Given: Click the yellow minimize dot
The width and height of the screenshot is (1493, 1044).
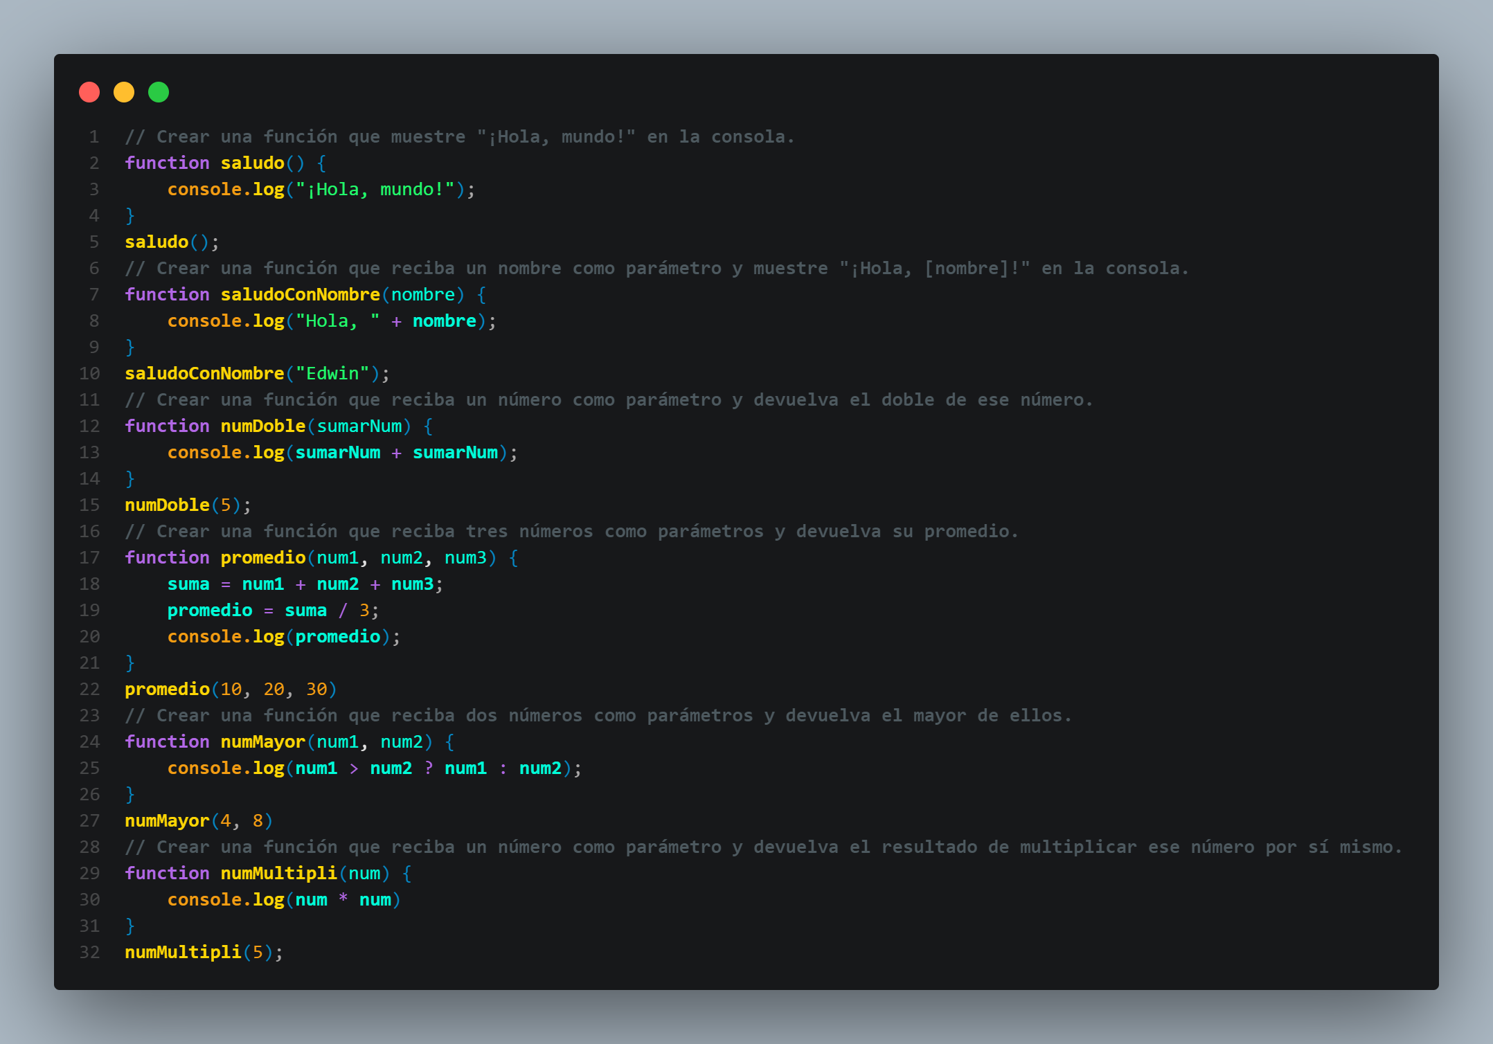Looking at the screenshot, I should click(124, 92).
